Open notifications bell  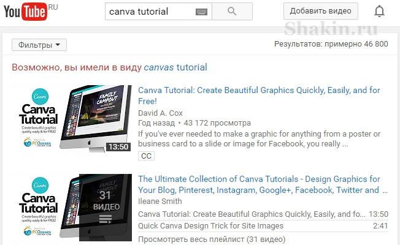[379, 11]
